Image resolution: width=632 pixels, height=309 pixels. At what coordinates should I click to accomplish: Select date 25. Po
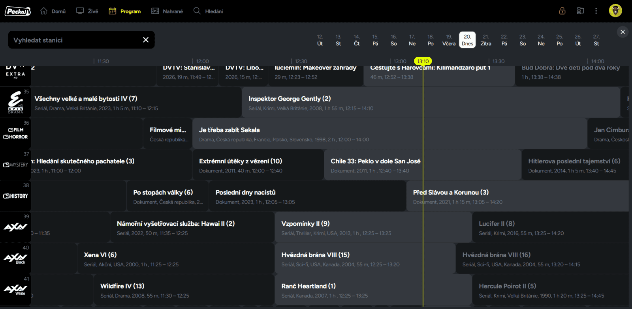(x=560, y=40)
